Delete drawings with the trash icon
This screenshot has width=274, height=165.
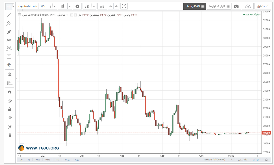coord(9,135)
